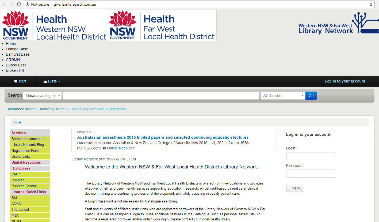The height and width of the screenshot is (222, 379).
Task: View site info via Not secure icon
Action: pyautogui.click(x=37, y=4)
